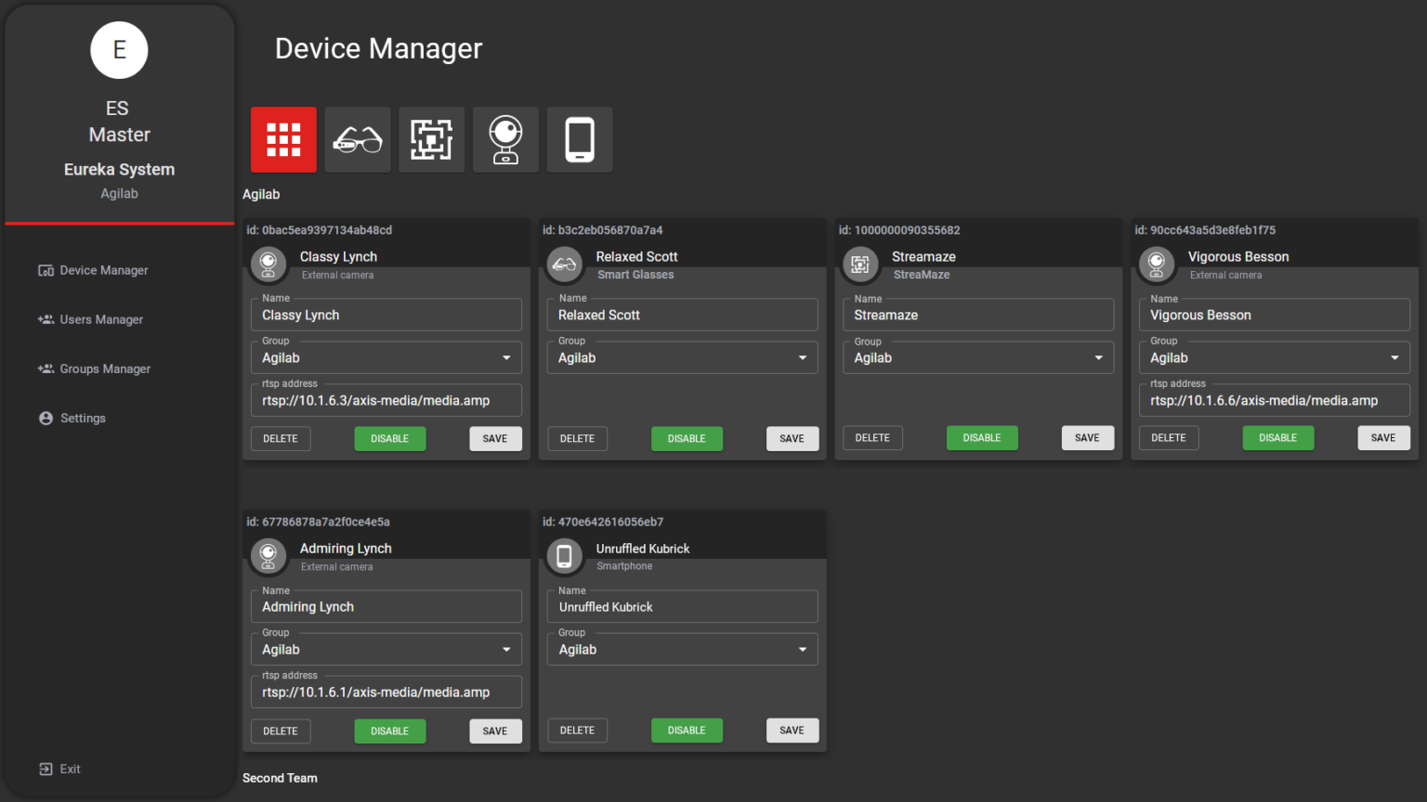Click the Users Manager sidebar icon
Viewport: 1427px width, 802px height.
(x=46, y=319)
